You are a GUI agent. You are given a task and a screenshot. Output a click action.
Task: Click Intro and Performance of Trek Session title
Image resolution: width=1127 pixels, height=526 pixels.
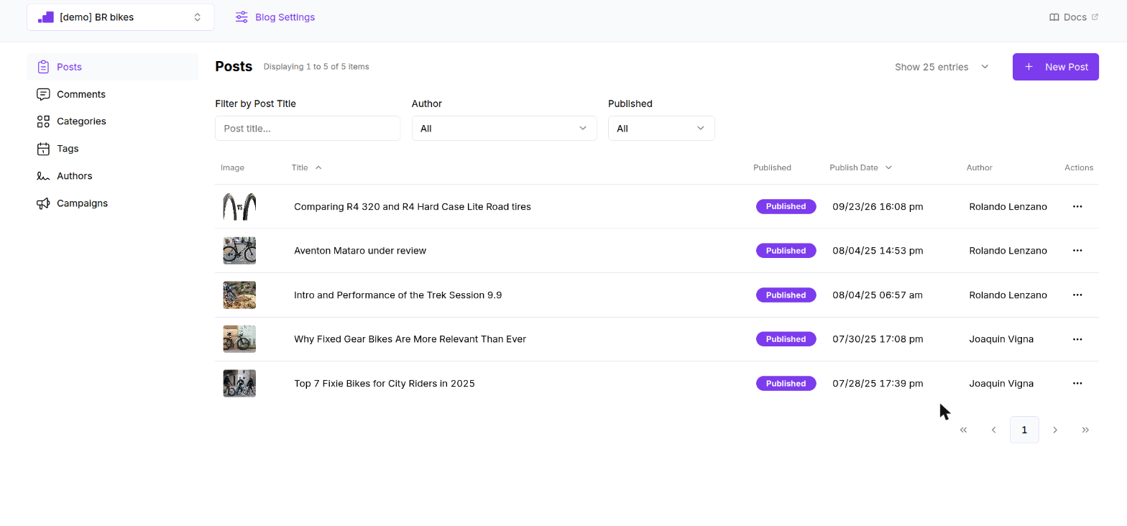pos(397,295)
